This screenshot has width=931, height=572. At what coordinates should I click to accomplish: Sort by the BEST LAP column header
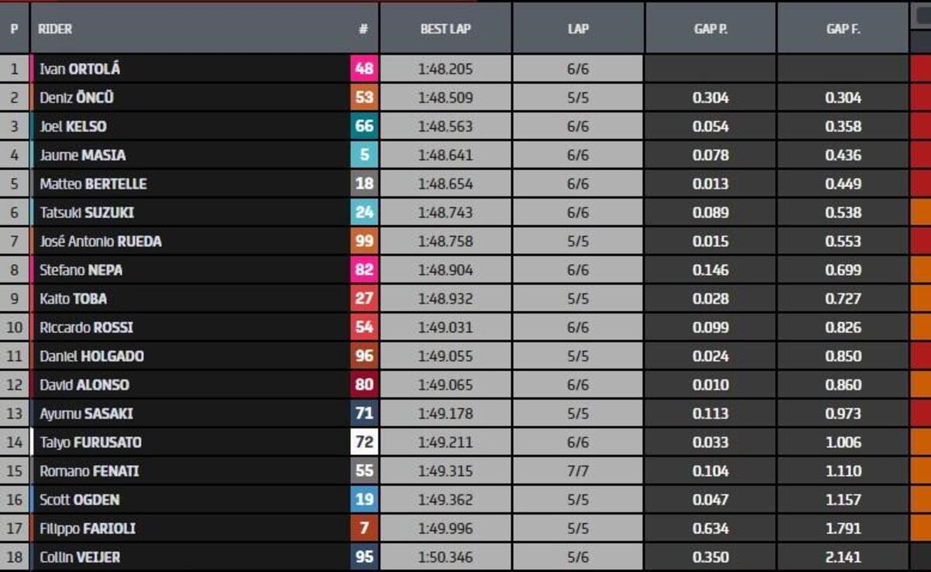[445, 29]
